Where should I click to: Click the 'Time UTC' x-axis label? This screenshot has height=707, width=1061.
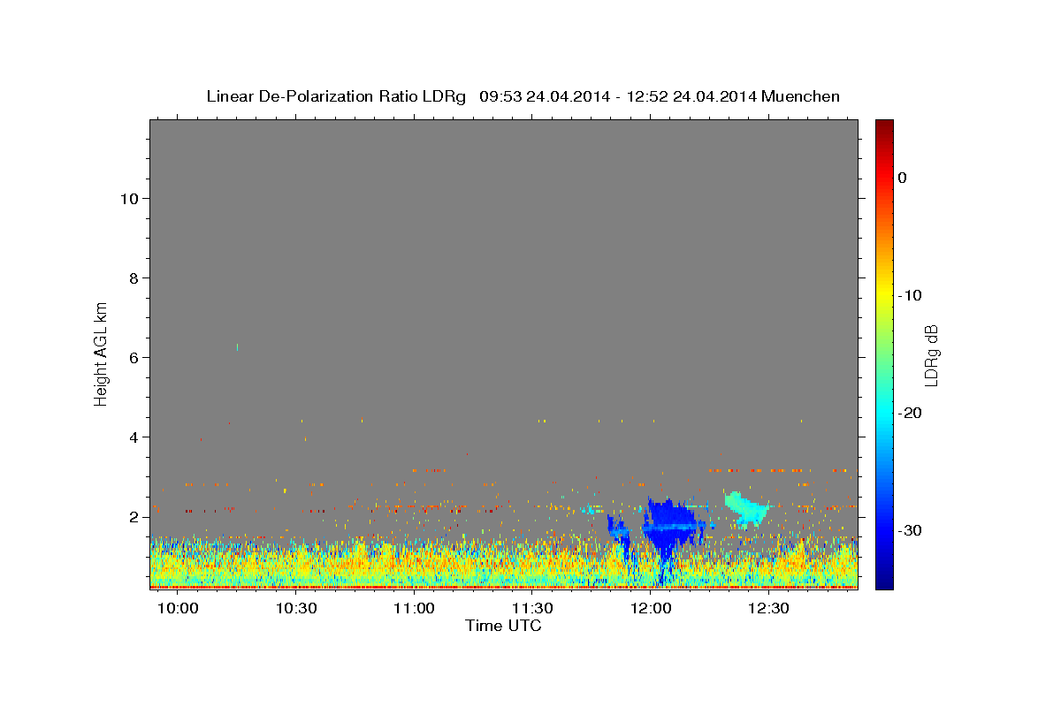tap(503, 626)
